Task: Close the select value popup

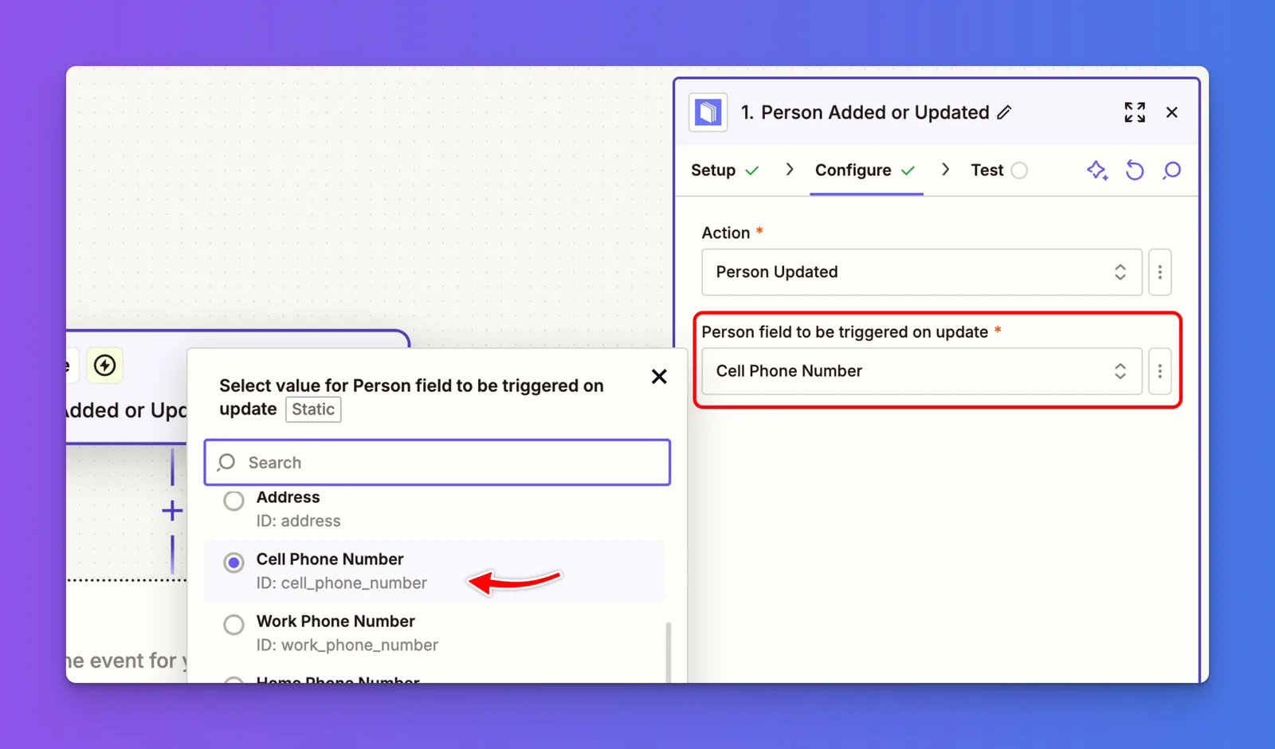Action: [x=659, y=377]
